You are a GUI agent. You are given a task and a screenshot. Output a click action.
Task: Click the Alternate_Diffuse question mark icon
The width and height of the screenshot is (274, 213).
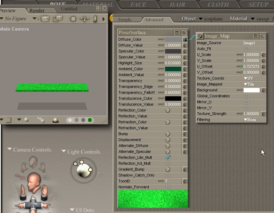tap(168, 146)
